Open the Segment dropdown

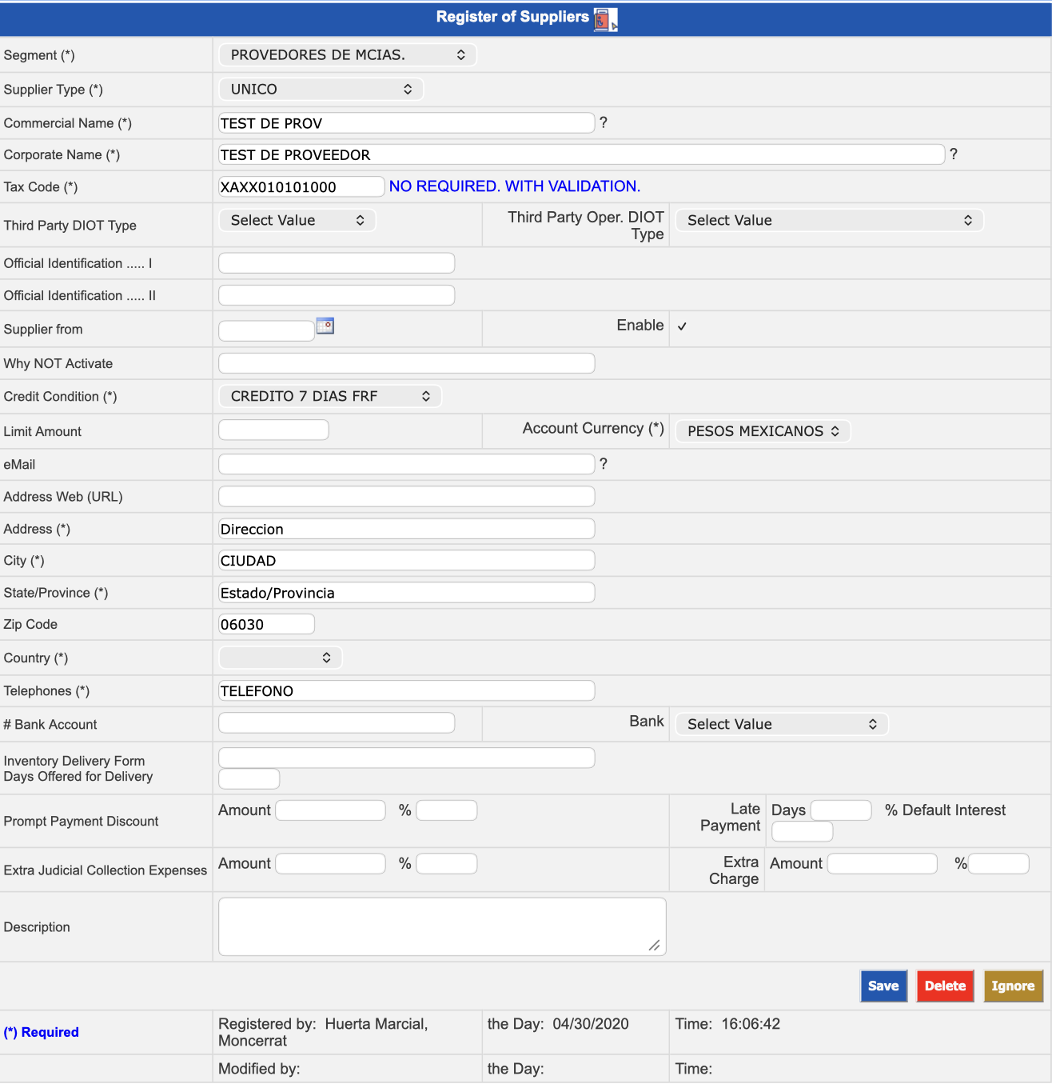coord(347,55)
